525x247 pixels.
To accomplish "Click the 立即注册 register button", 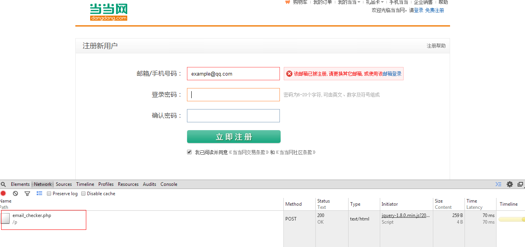I will tap(233, 136).
